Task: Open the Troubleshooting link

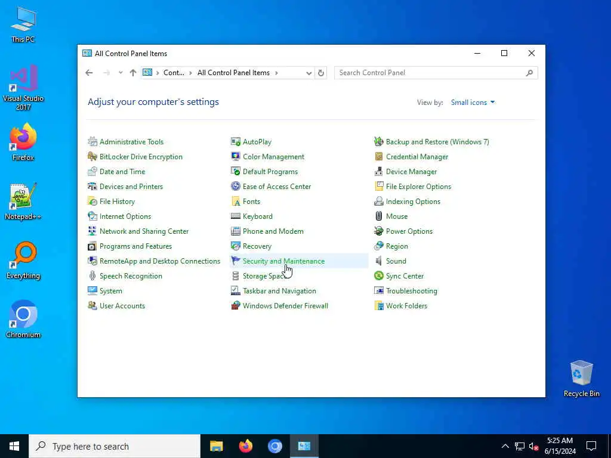Action: (x=411, y=291)
